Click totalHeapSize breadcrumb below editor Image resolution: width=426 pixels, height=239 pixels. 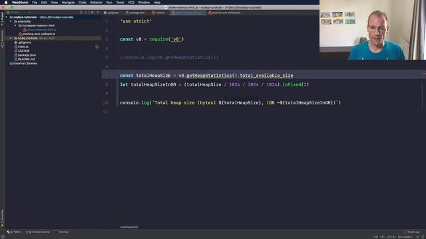(x=129, y=227)
